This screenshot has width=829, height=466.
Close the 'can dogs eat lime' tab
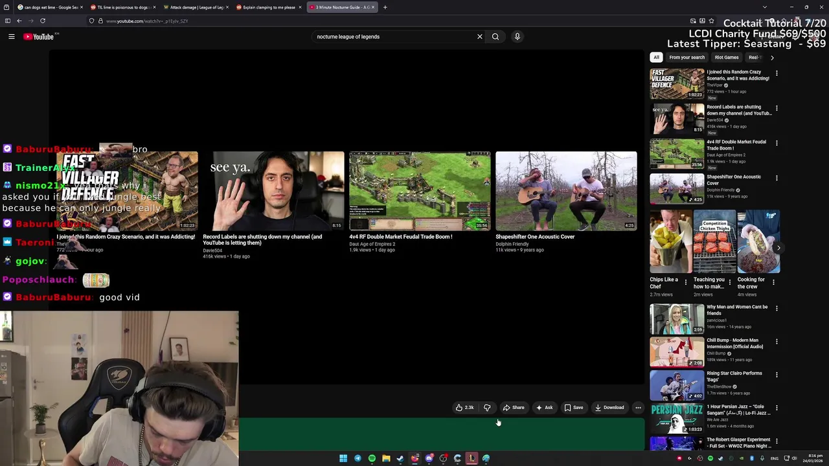[x=81, y=7]
